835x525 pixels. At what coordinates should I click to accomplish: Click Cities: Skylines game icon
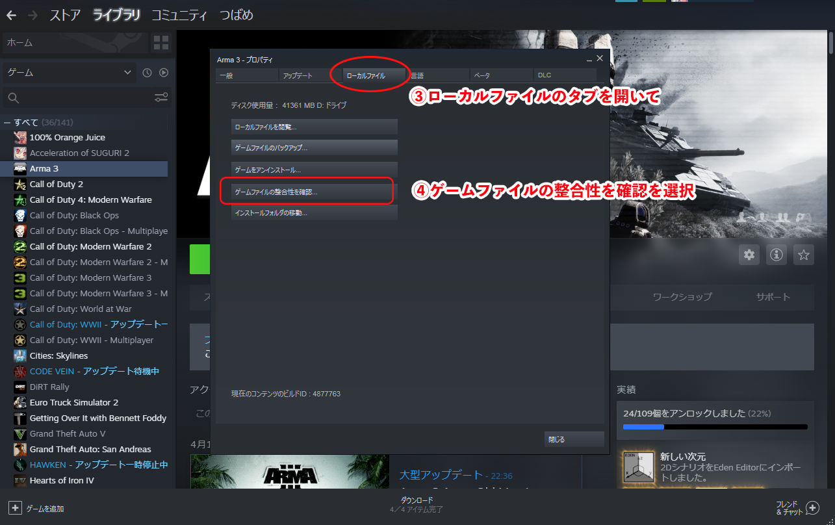click(20, 355)
